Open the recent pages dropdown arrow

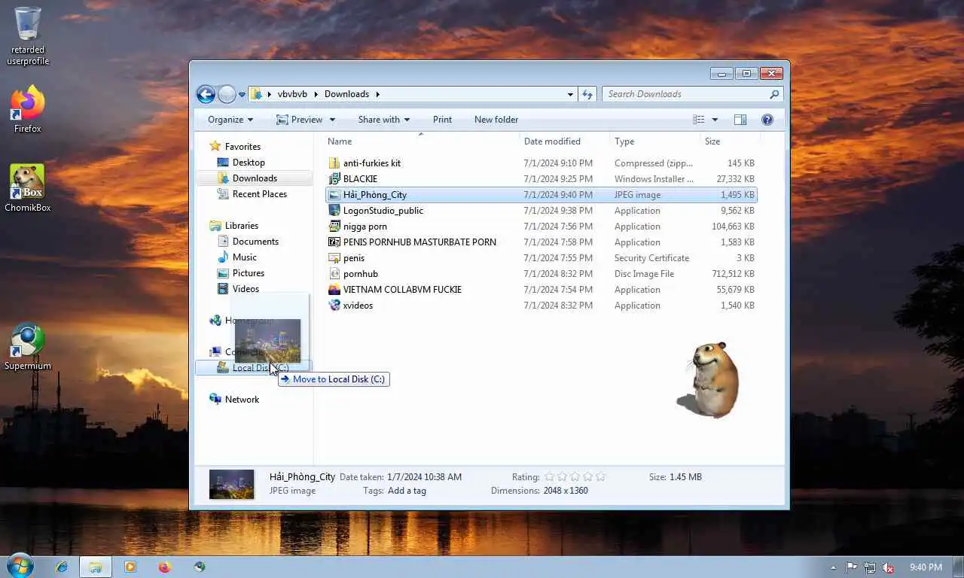[x=242, y=95]
